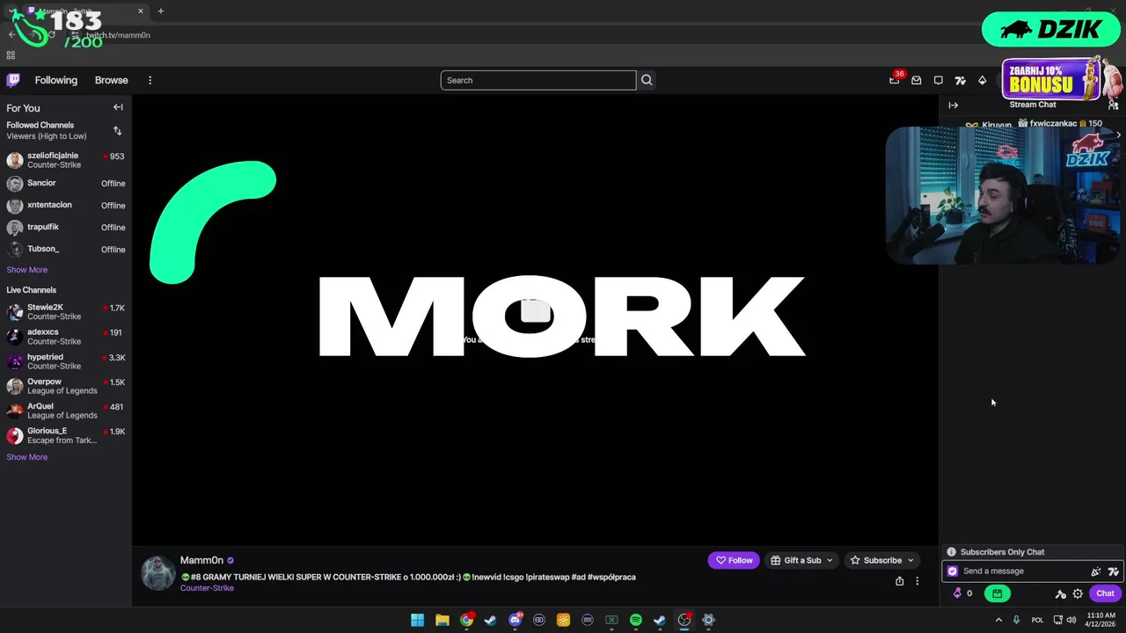The image size is (1126, 633).
Task: Open adexxcs live channel
Action: pyautogui.click(x=66, y=337)
